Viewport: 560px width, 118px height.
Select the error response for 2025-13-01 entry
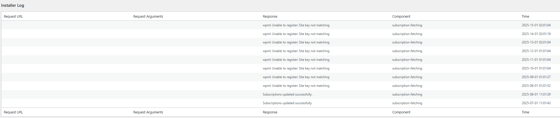point(296,42)
